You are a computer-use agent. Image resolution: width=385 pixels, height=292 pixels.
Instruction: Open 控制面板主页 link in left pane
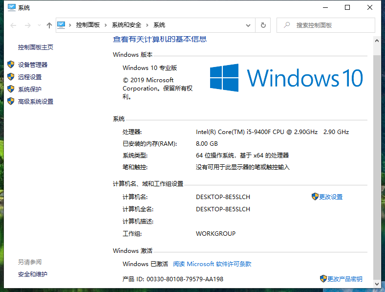pyautogui.click(x=36, y=47)
